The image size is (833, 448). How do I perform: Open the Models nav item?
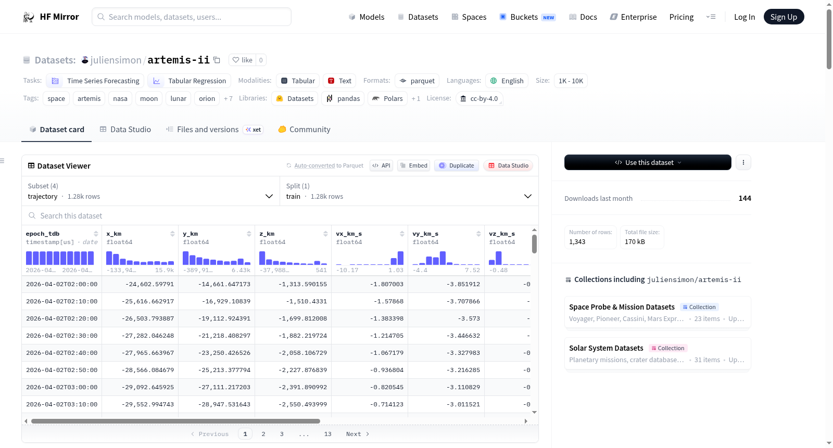(367, 17)
